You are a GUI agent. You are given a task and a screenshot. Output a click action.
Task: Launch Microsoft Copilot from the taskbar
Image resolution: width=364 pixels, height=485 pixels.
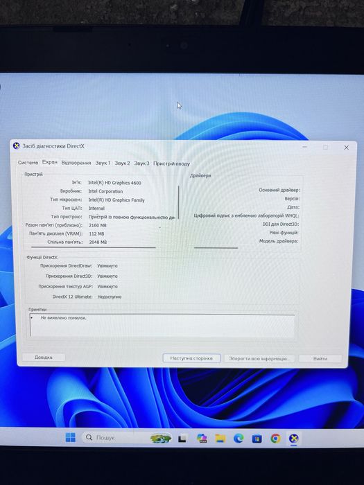202,438
